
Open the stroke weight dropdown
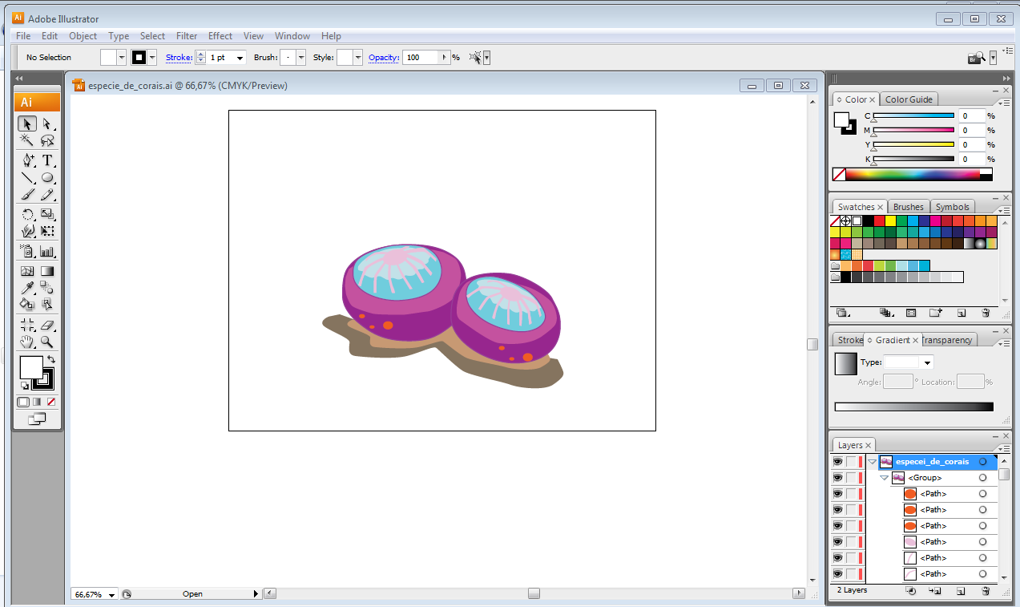tap(240, 58)
